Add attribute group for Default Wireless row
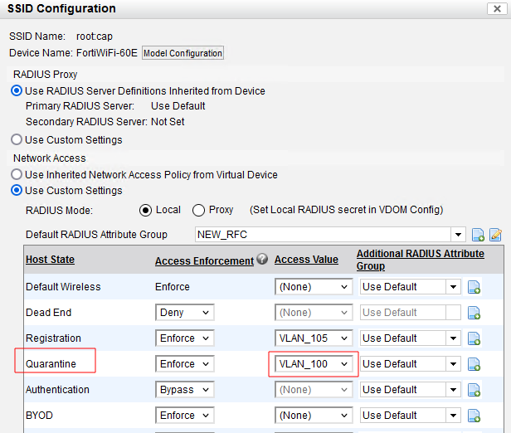This screenshot has width=511, height=433. tap(474, 287)
